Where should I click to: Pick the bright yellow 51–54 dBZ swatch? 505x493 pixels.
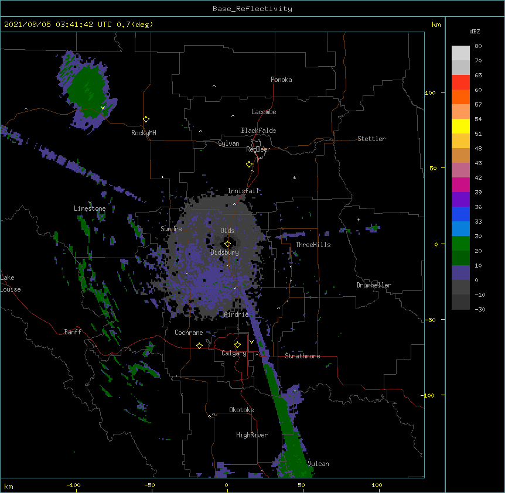460,126
